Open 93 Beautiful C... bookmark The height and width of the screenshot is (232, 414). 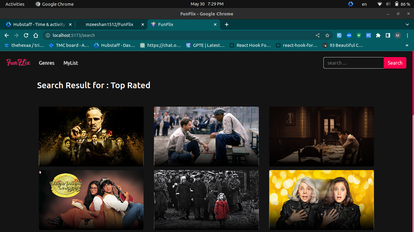(343, 45)
